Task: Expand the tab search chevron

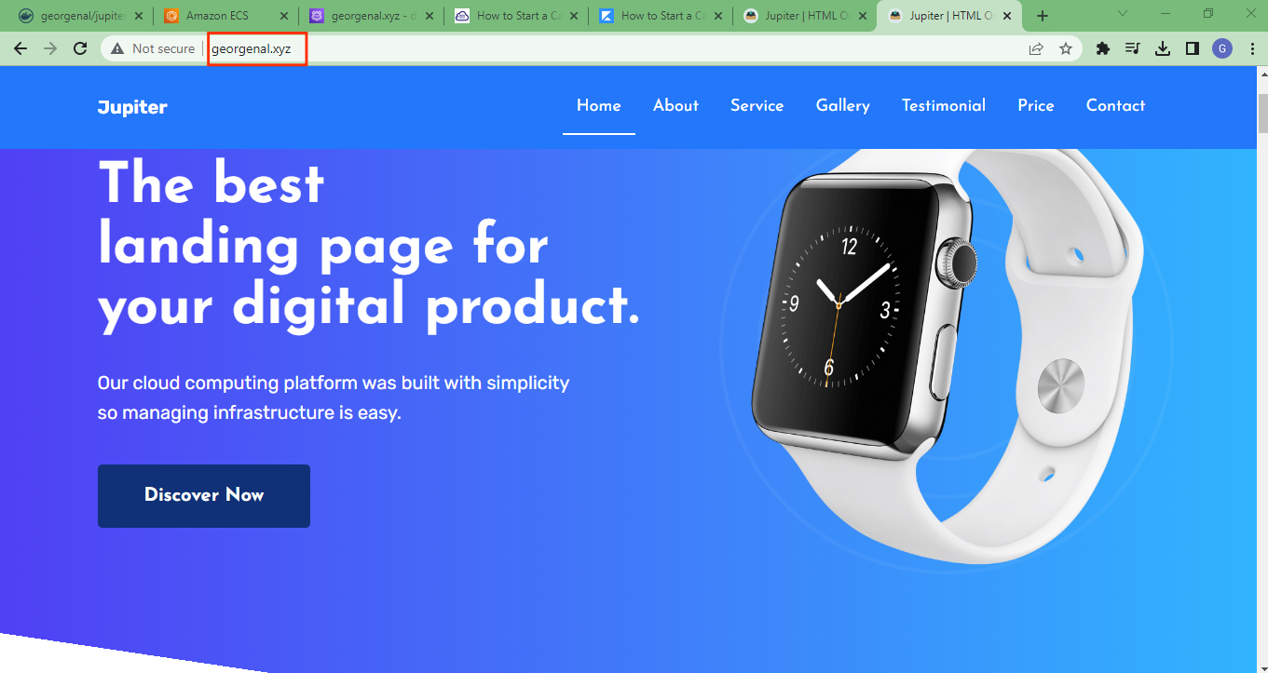Action: coord(1123,14)
